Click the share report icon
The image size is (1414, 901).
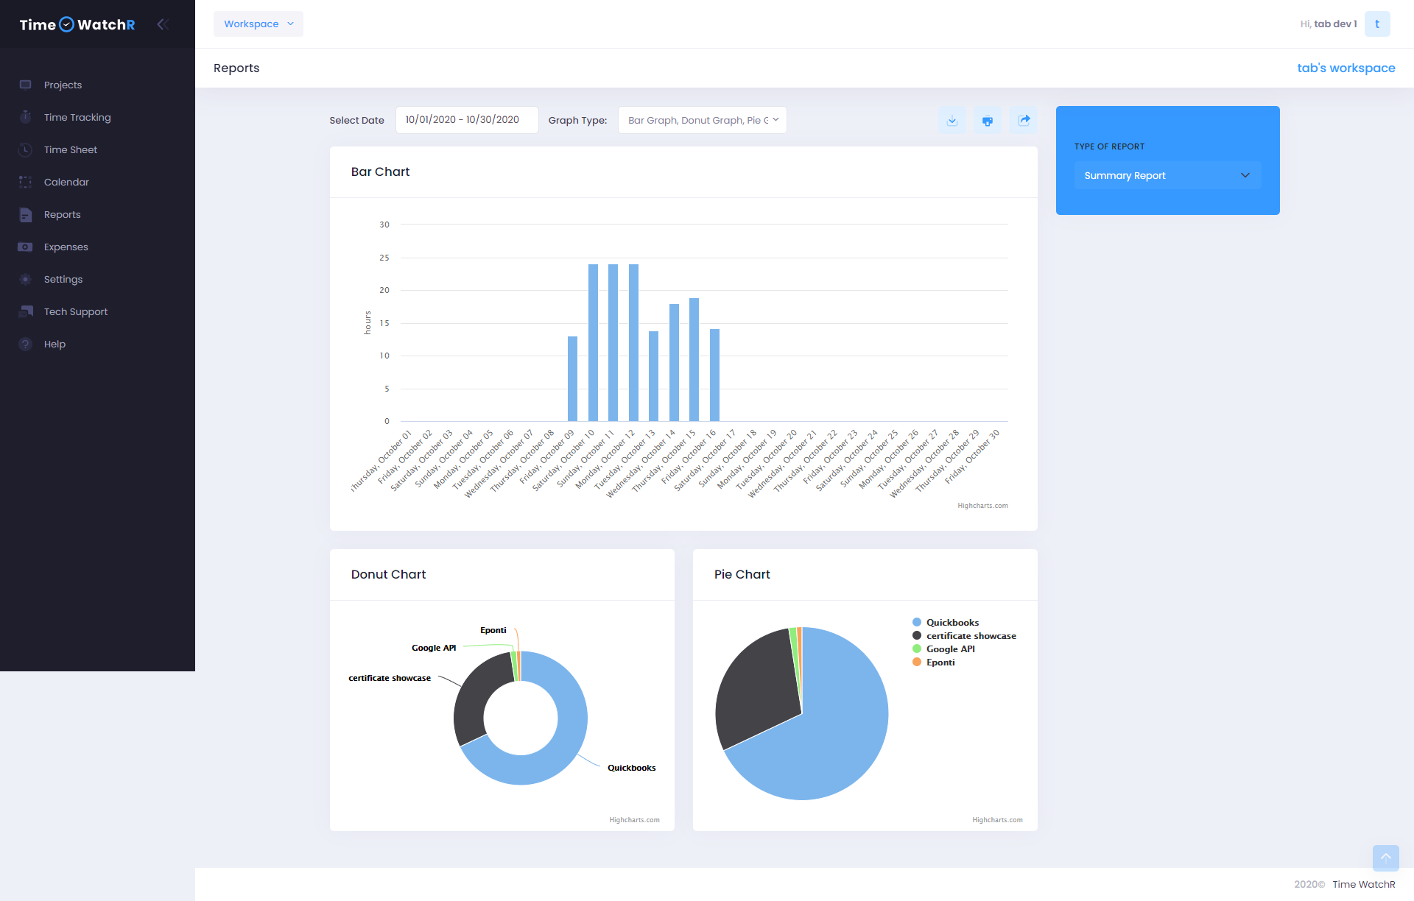click(x=1024, y=120)
